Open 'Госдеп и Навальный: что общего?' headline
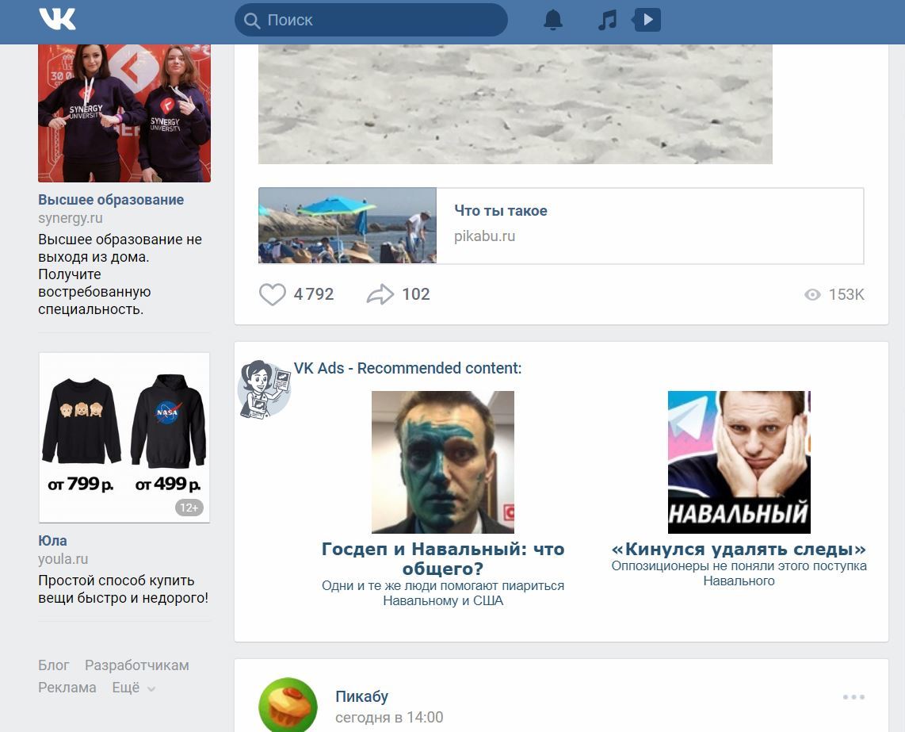The height and width of the screenshot is (732, 905). point(443,558)
